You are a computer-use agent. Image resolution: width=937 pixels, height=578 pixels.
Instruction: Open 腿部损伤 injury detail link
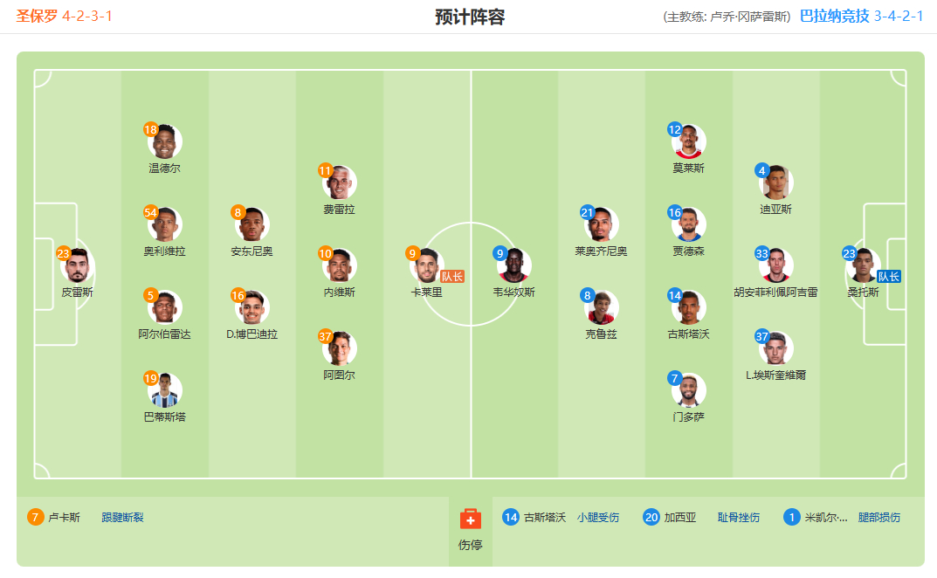pos(879,518)
